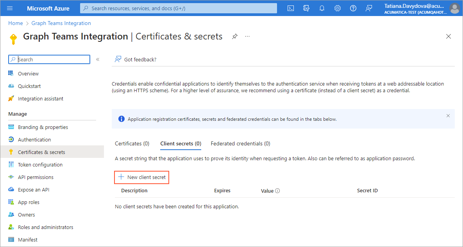The image size is (463, 247).
Task: Open API permissions in the sidebar
Action: point(36,177)
